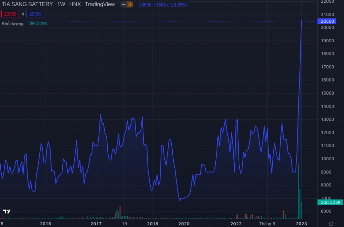344x227 pixels.
Task: Click the 18000 price axis label
Action: (327, 54)
